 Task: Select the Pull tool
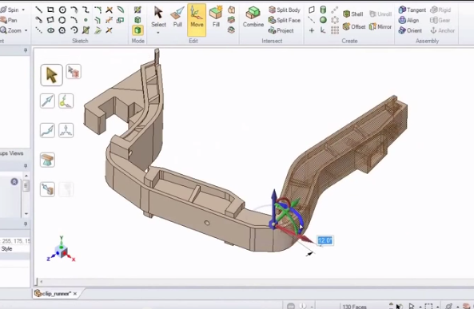tap(177, 18)
